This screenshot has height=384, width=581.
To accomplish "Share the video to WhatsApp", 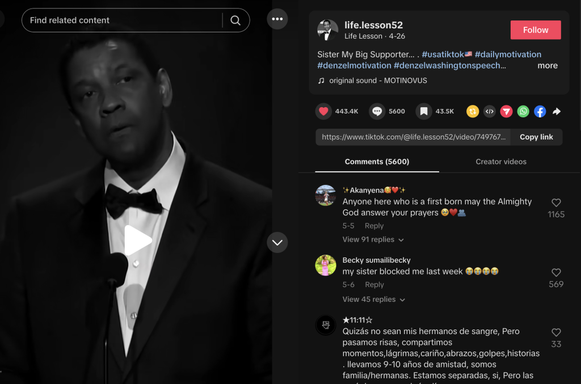I will pyautogui.click(x=523, y=111).
